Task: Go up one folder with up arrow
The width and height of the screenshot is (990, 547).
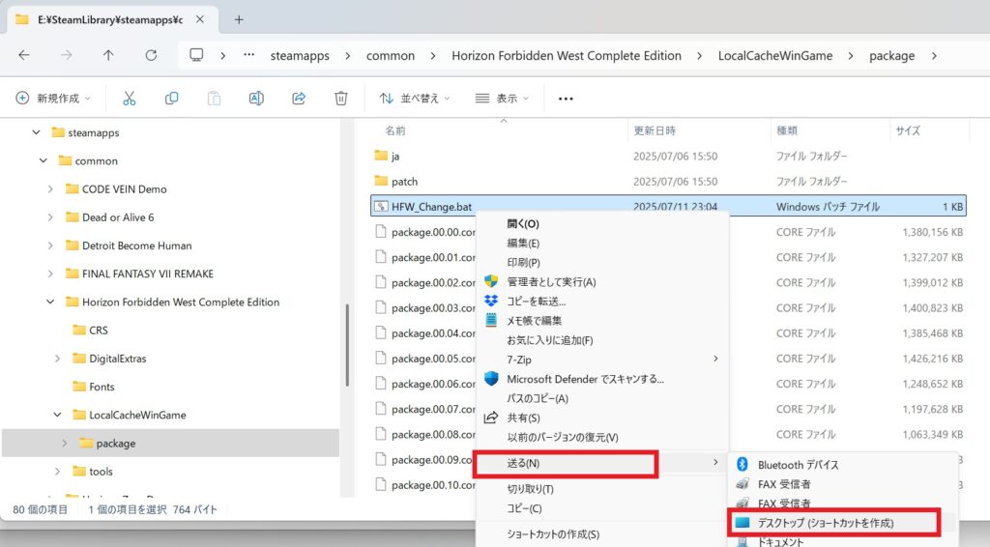Action: 108,55
